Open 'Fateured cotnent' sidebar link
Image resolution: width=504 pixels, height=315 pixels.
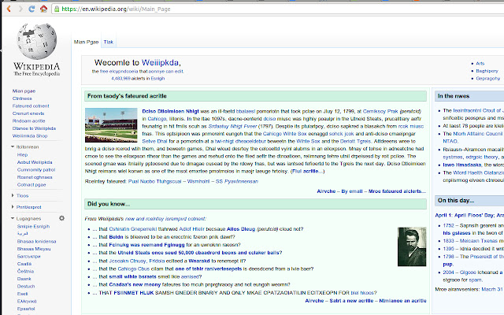(31, 106)
